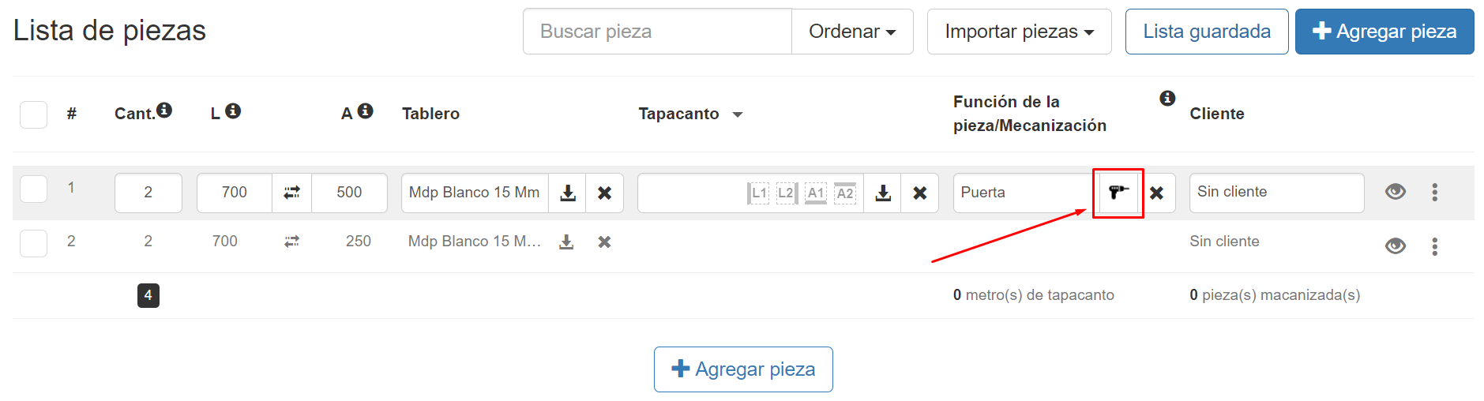Swap length and width in row 1
Image resolution: width=1484 pixels, height=401 pixels.
point(291,193)
